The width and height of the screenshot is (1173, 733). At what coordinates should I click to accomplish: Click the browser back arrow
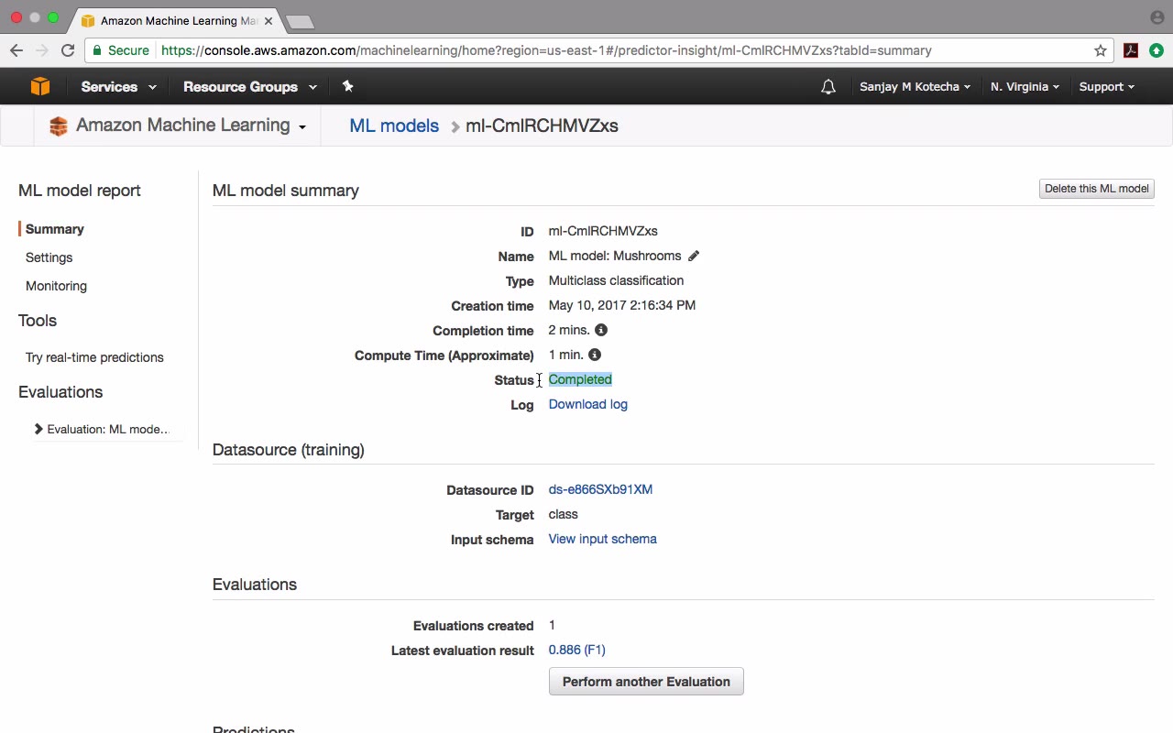[16, 50]
